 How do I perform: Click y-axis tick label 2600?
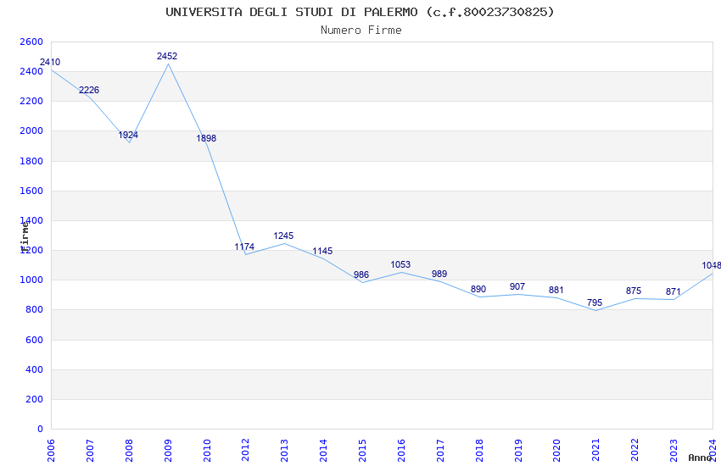click(x=31, y=42)
